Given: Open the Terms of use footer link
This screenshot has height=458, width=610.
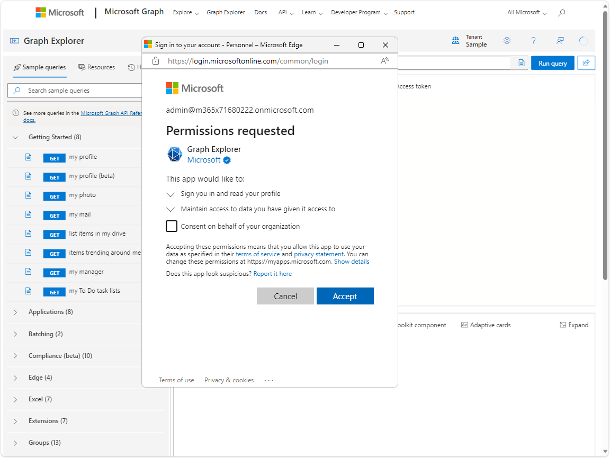Looking at the screenshot, I should point(176,380).
